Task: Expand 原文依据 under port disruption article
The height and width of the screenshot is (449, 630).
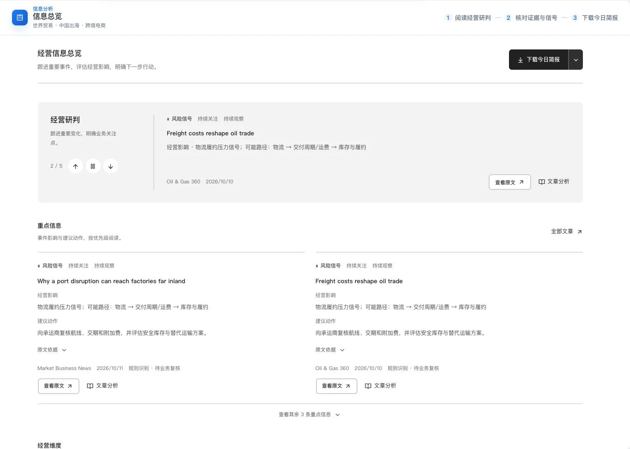Action: [x=52, y=350]
